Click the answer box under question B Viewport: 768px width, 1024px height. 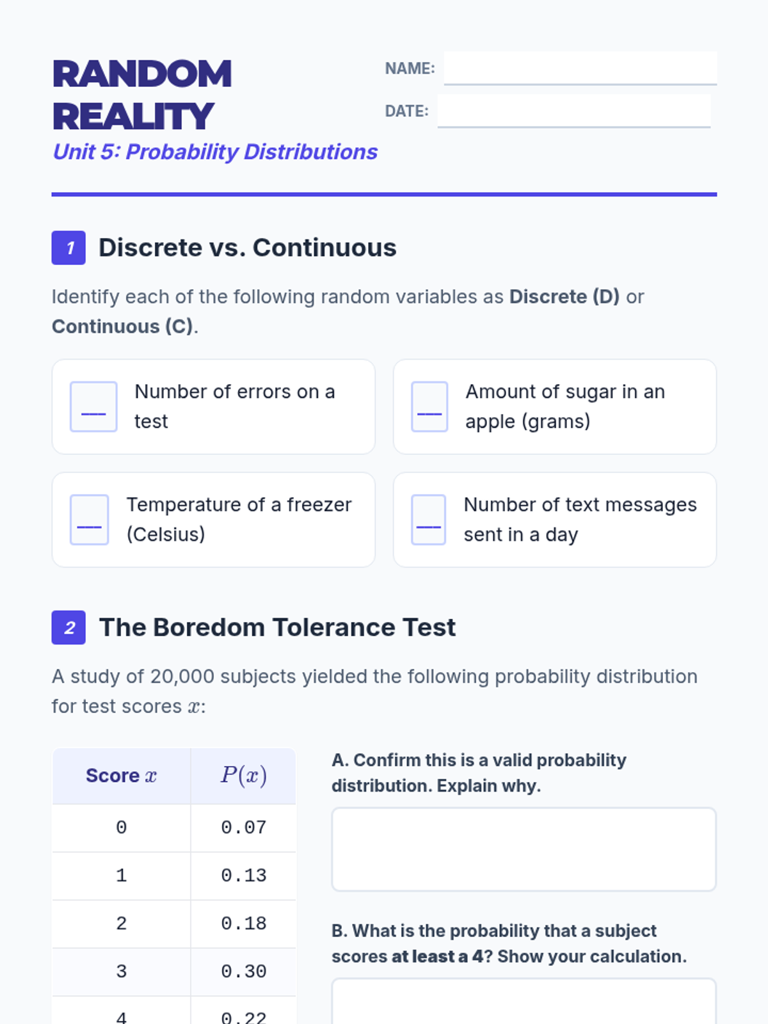(524, 1002)
